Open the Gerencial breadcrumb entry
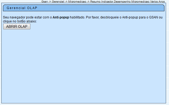169x105 pixels. (x=58, y=2)
